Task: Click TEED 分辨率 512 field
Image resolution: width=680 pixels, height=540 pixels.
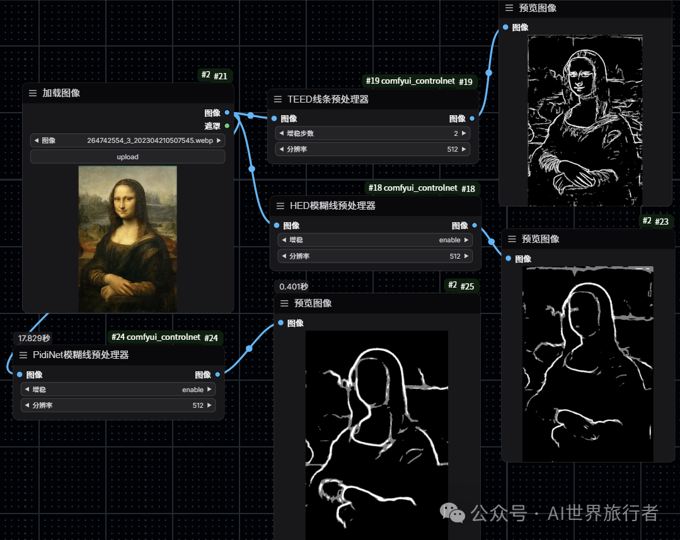Action: [372, 149]
